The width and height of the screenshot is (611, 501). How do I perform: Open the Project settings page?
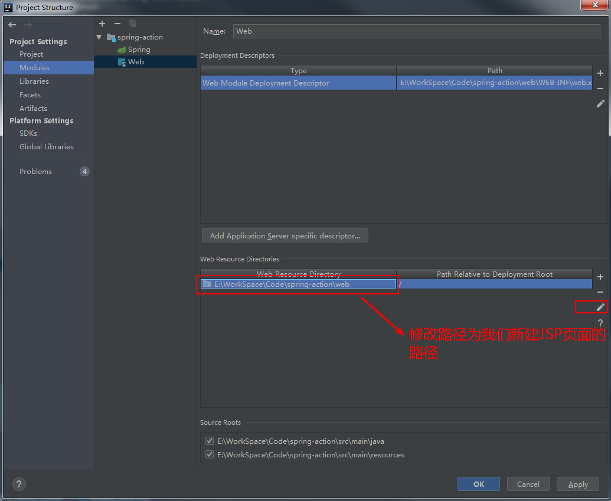click(x=31, y=54)
